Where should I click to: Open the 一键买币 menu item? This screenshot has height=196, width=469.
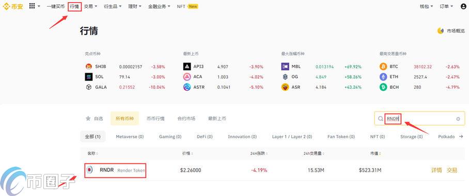coord(56,6)
